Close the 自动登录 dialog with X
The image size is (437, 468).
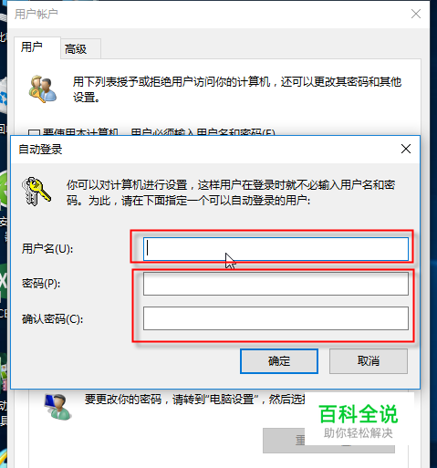point(406,149)
